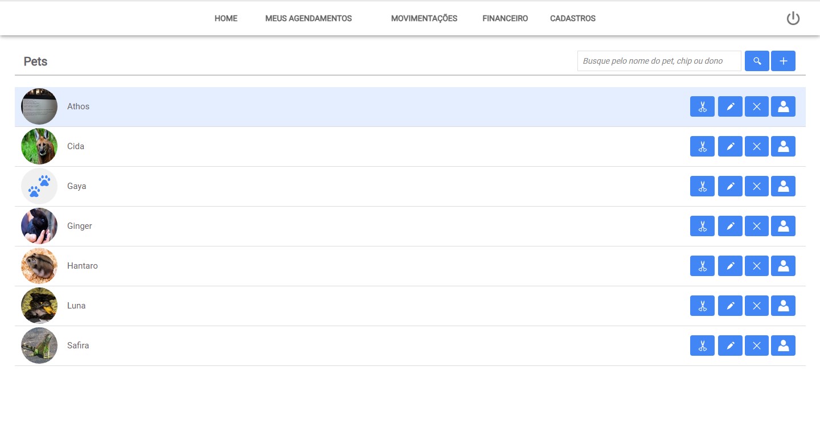
Task: Click the scissors icon in Hantaro's row
Action: [702, 266]
